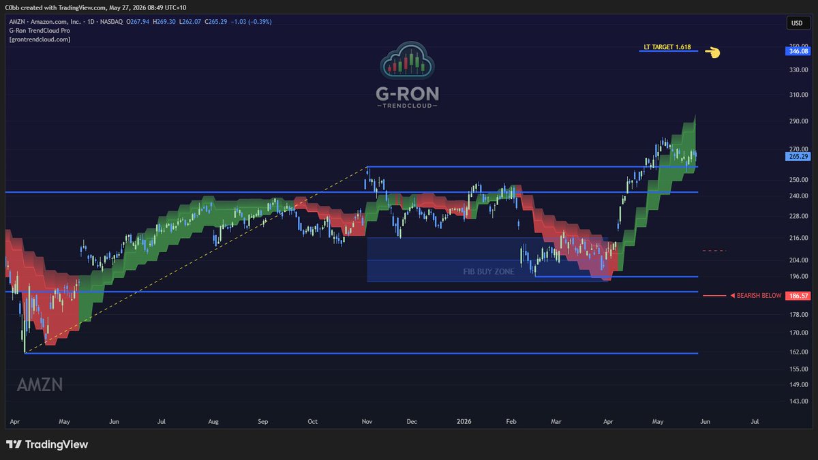Click Dec on the time axis
818x460 pixels.
412,423
